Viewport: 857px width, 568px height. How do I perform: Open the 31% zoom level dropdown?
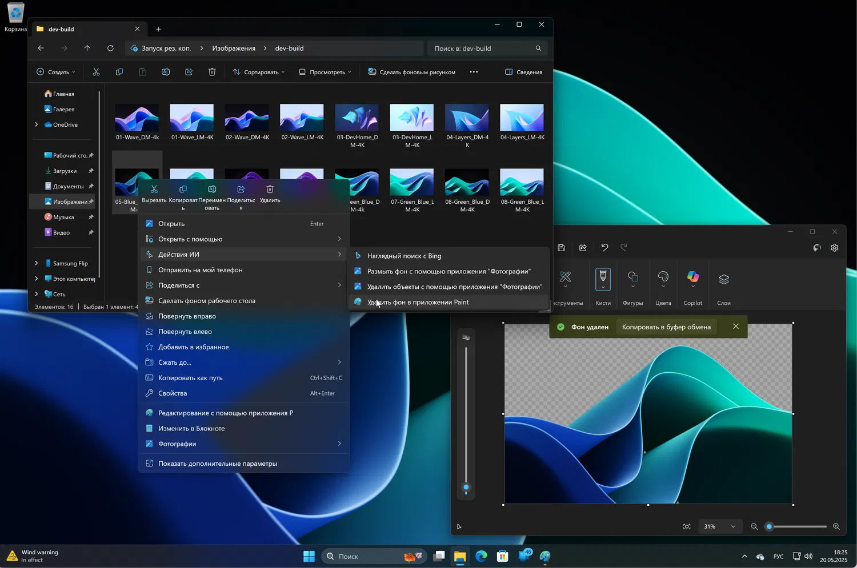[720, 526]
